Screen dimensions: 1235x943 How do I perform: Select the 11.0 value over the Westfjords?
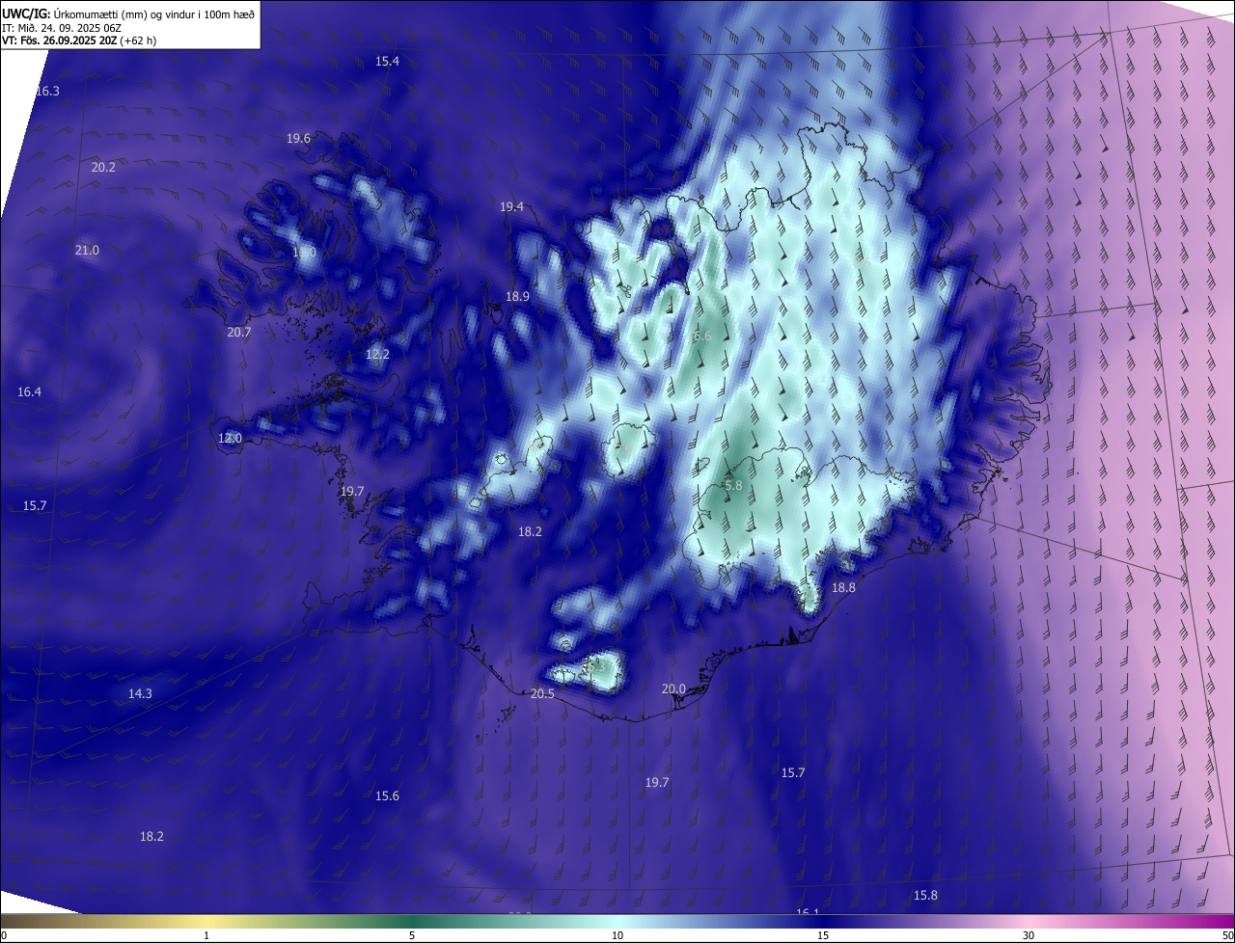(x=304, y=253)
